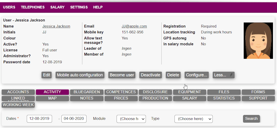This screenshot has width=277, height=128.
Task: Open the Configure... options
Action: click(197, 75)
